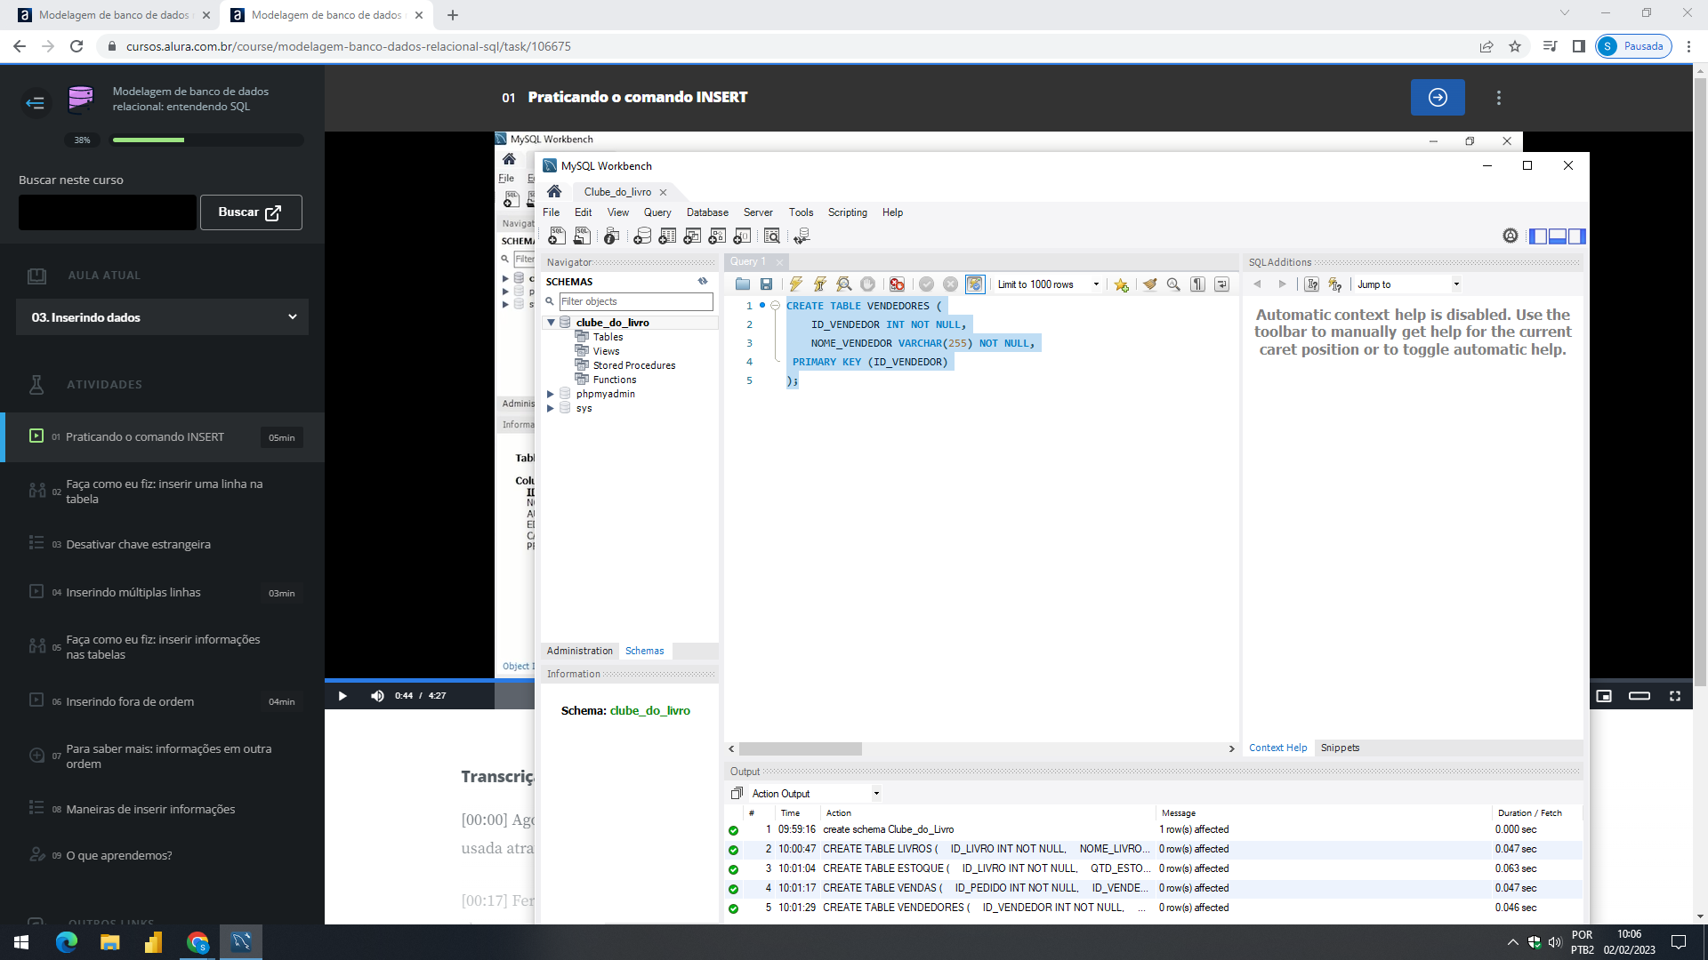Toggle invisible characters pilcrow icon

pos(1198,284)
